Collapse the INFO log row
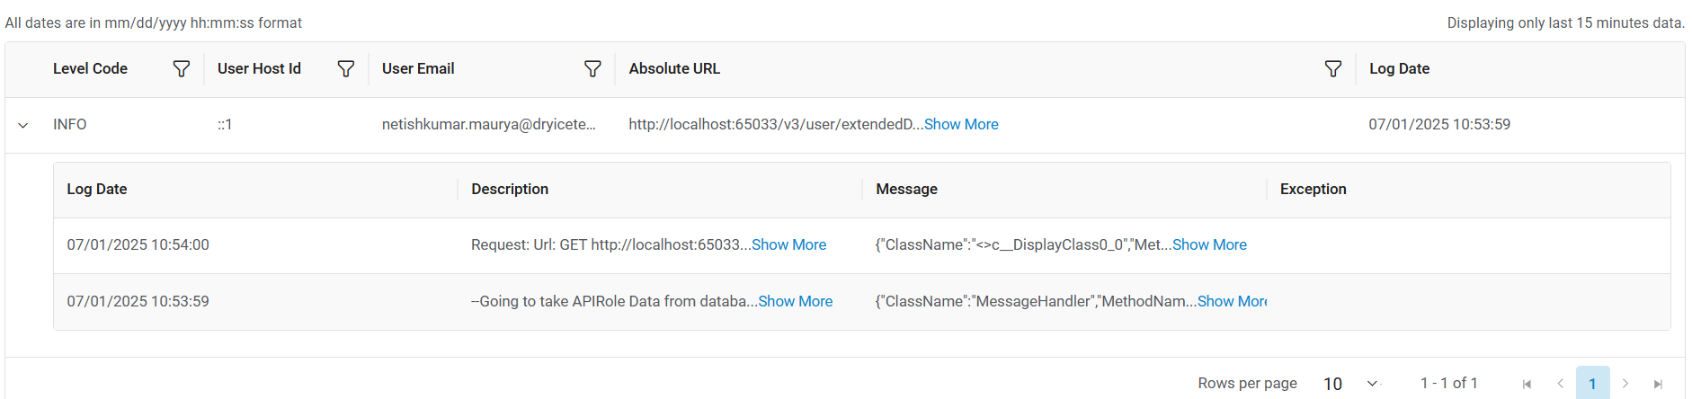 [23, 125]
